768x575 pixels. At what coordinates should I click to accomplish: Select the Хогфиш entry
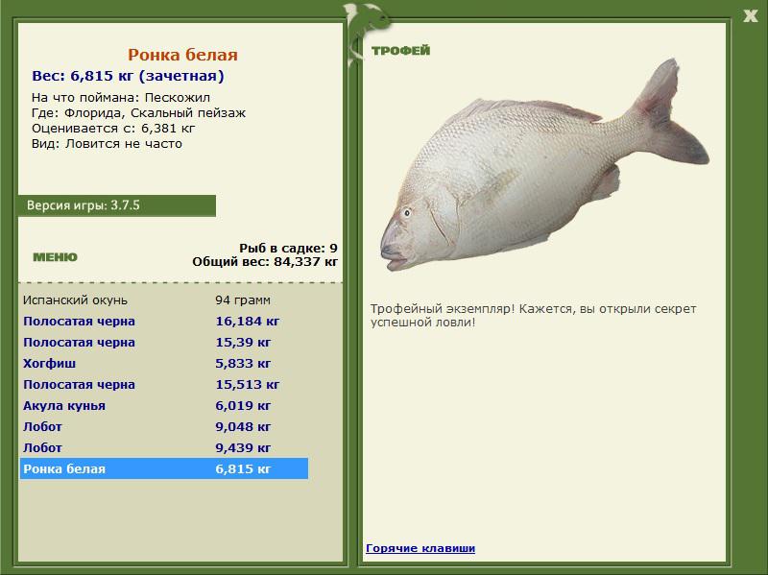[x=164, y=364]
